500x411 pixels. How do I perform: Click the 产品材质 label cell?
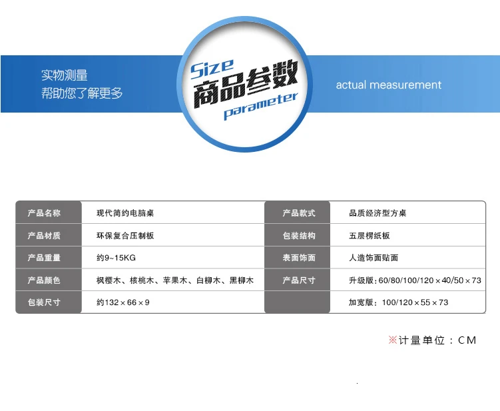(x=49, y=235)
